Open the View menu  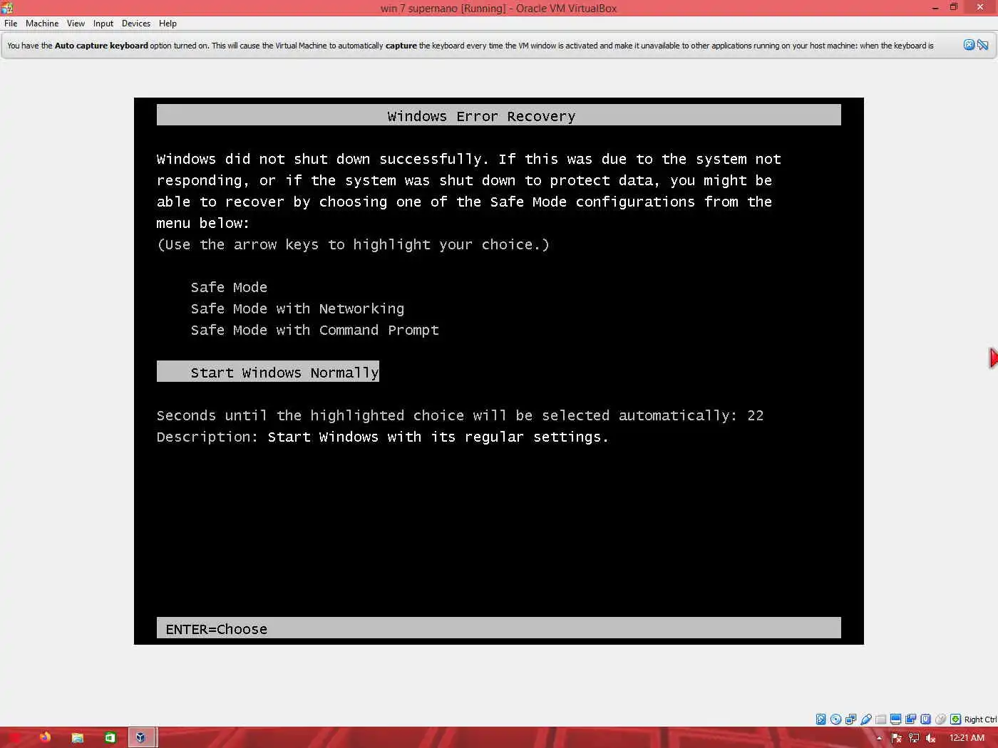pyautogui.click(x=76, y=24)
